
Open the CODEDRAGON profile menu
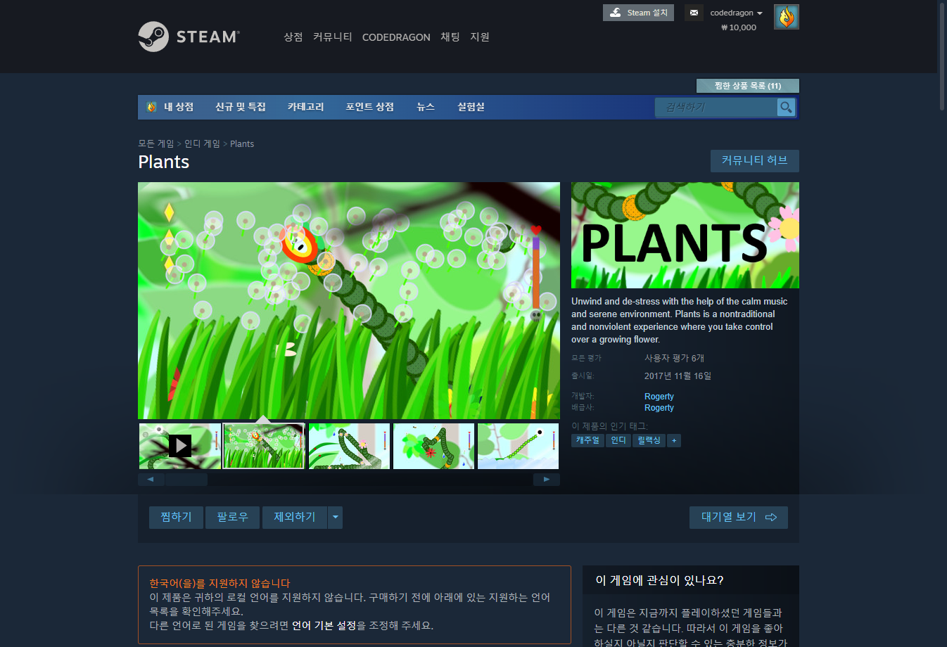click(396, 37)
